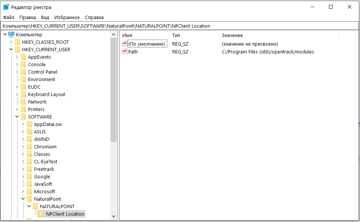Image resolution: width=360 pixels, height=222 pixels.
Task: Click the Control Panel folder icon
Action: click(23, 72)
